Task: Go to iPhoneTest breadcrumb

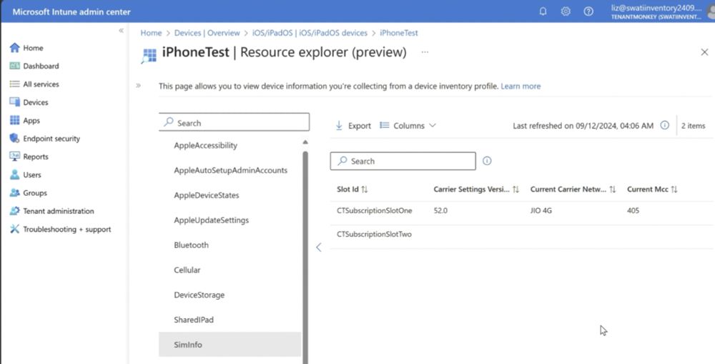Action: (398, 33)
